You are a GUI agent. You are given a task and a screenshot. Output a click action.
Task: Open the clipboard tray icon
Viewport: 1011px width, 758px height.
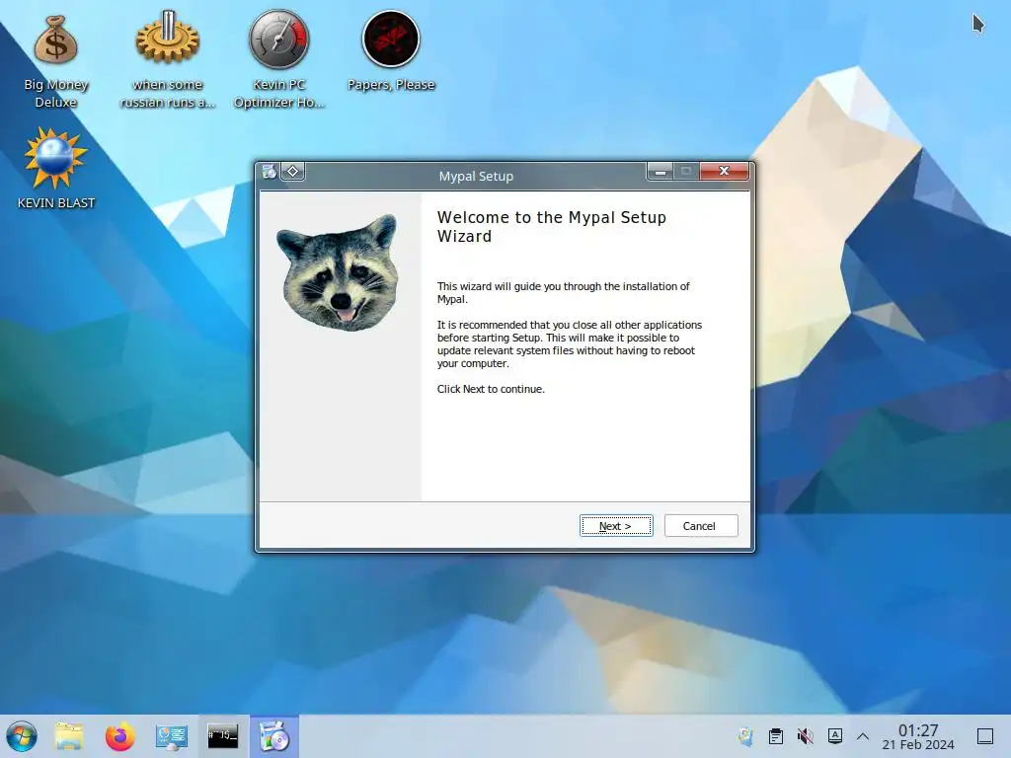point(776,736)
